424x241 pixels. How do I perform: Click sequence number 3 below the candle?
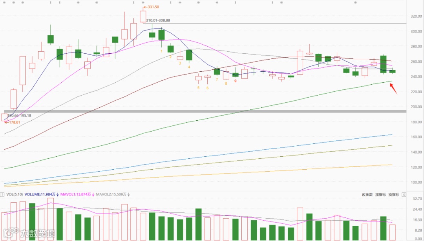coord(180,63)
